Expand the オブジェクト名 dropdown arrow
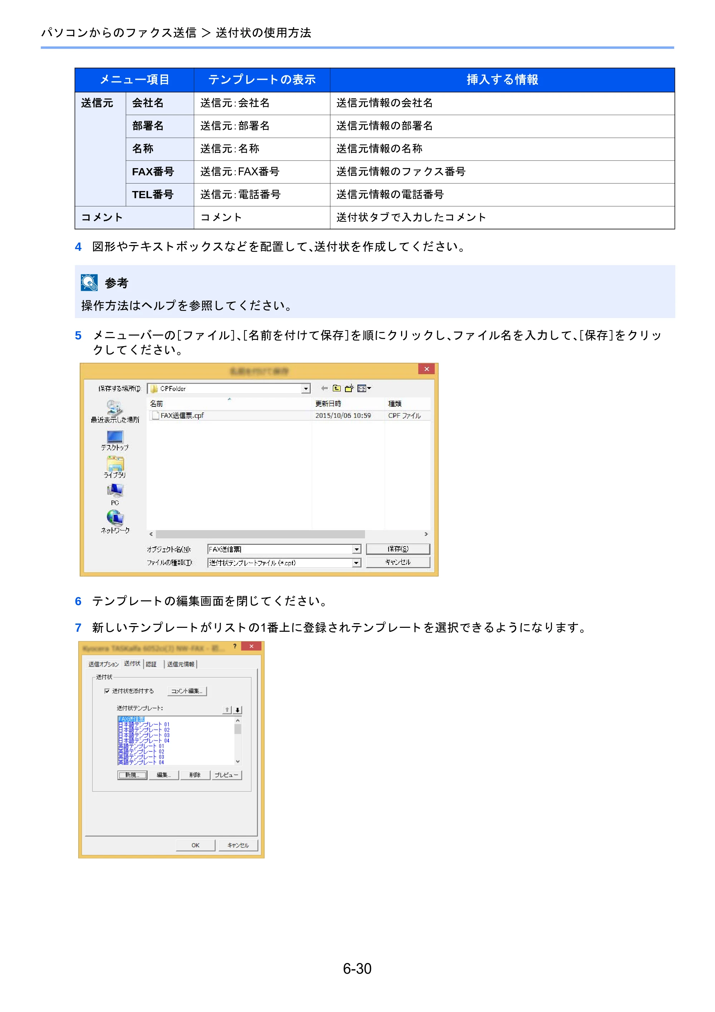 point(356,549)
